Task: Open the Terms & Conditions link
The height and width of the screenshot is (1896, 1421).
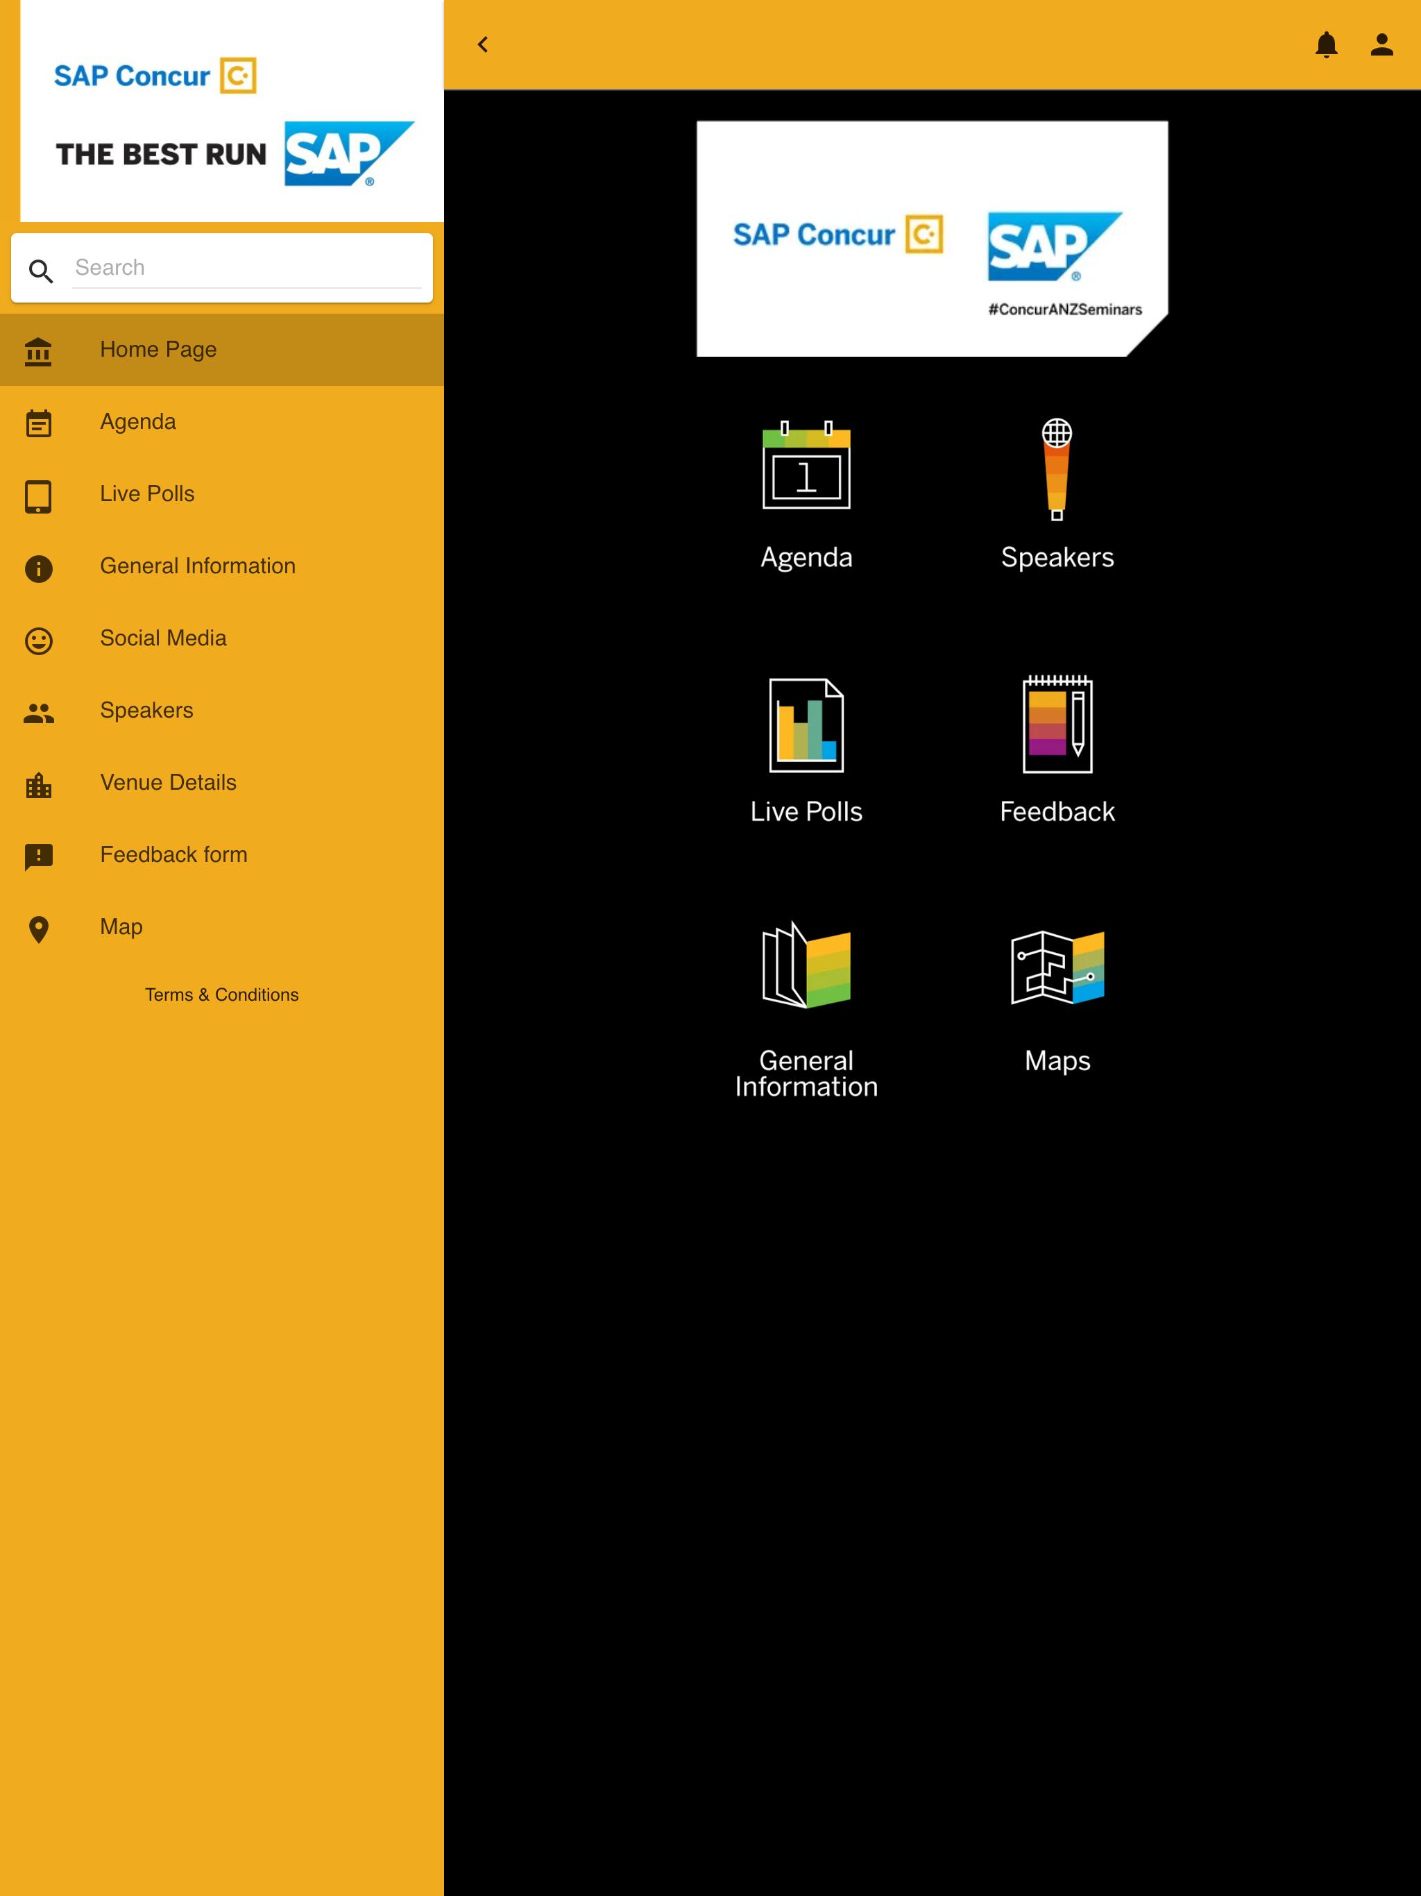Action: coord(222,994)
